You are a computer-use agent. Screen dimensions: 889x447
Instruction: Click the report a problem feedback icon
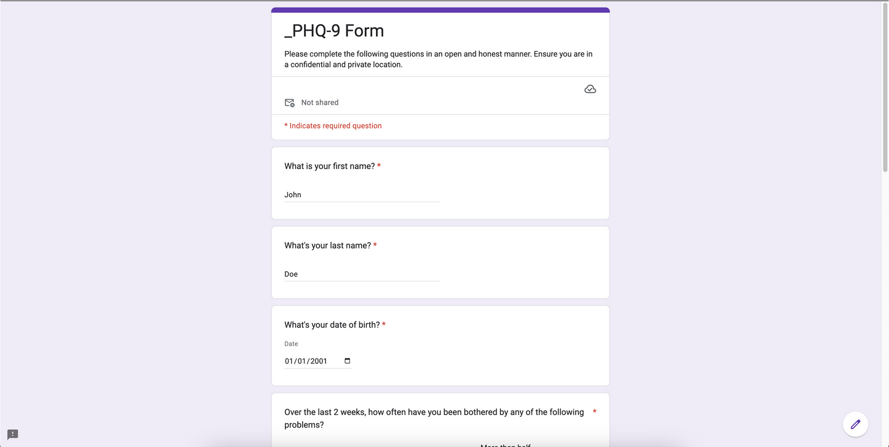click(12, 435)
